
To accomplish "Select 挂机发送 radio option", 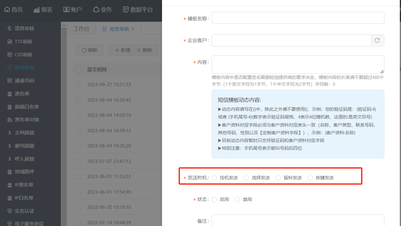I will 214,178.
